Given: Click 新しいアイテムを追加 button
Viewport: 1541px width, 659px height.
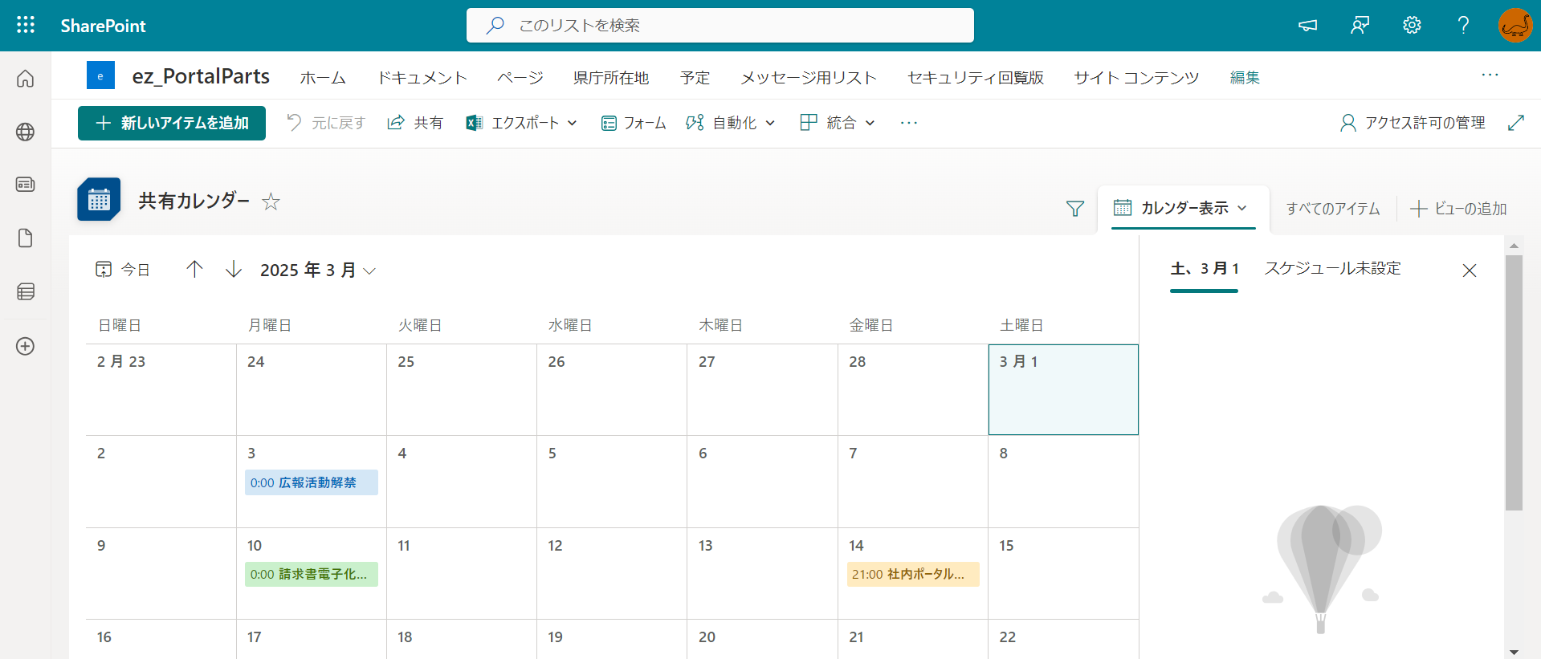Looking at the screenshot, I should click(x=172, y=123).
